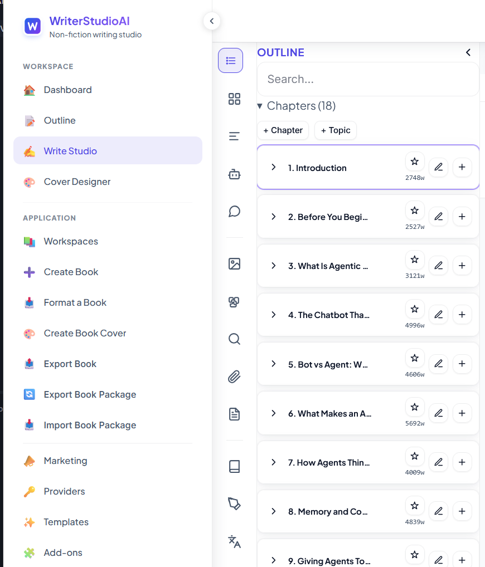Image resolution: width=485 pixels, height=567 pixels.
Task: Select the image tool icon in toolbar
Action: 234,263
